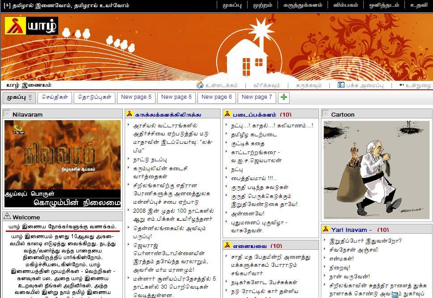Open the நட்பு...! காதல்...! கலியாணம்...! link
Viewport: 433px width, 298px height.
(x=272, y=126)
